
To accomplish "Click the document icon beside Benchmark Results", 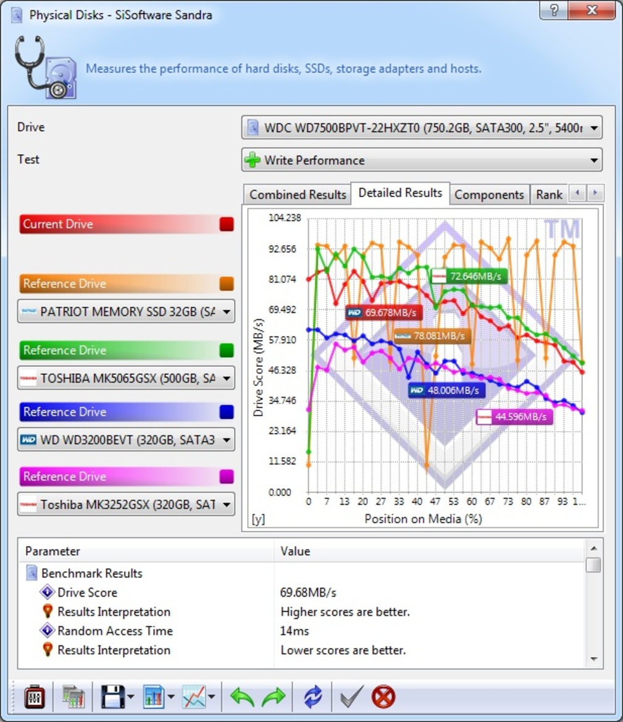I will pyautogui.click(x=31, y=573).
